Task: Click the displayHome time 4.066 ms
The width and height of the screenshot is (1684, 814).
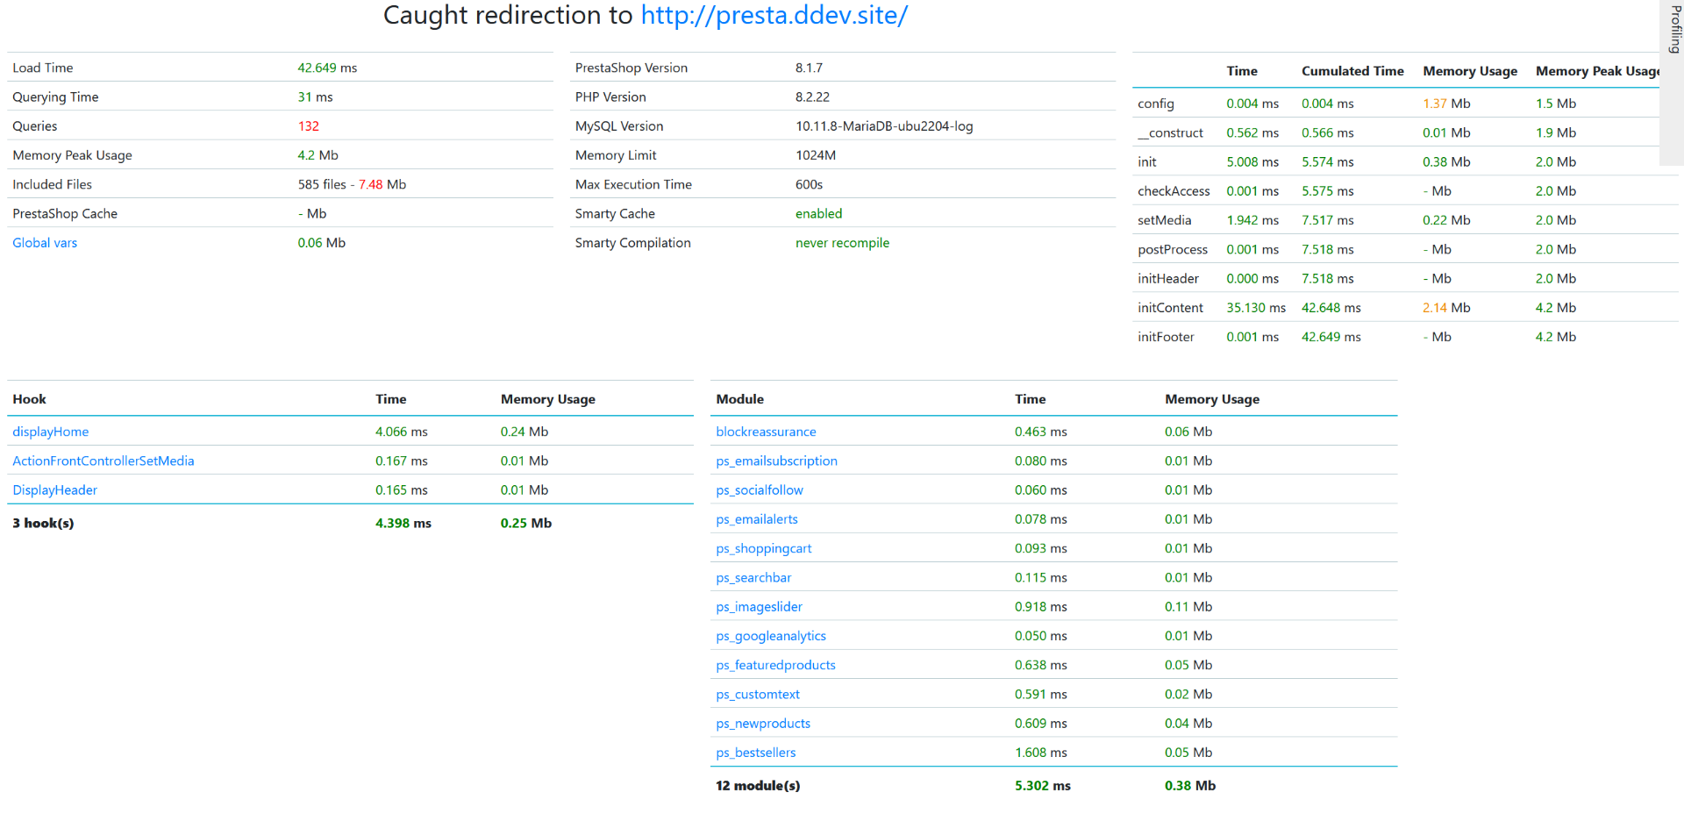Action: tap(402, 432)
